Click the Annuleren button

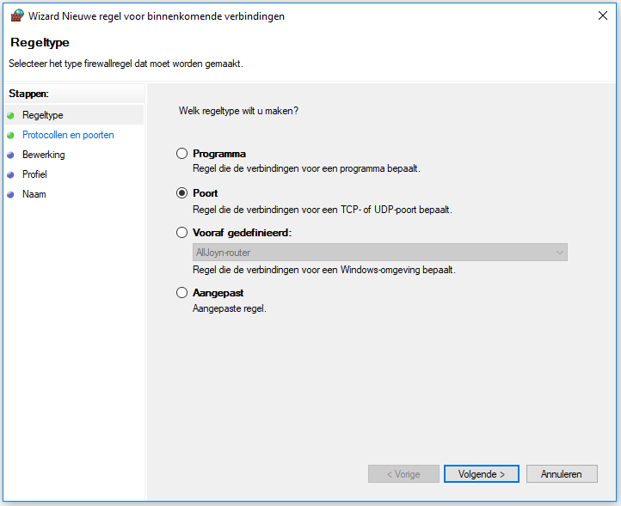(562, 474)
